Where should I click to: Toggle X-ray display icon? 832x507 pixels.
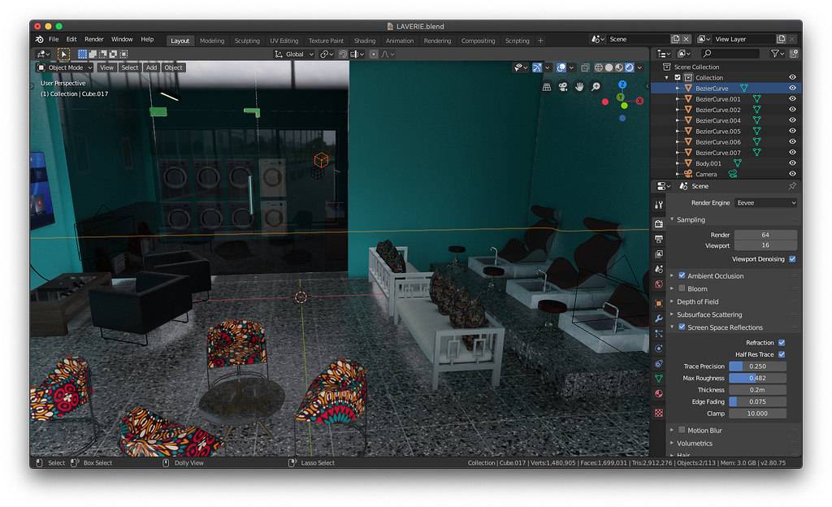pyautogui.click(x=585, y=67)
